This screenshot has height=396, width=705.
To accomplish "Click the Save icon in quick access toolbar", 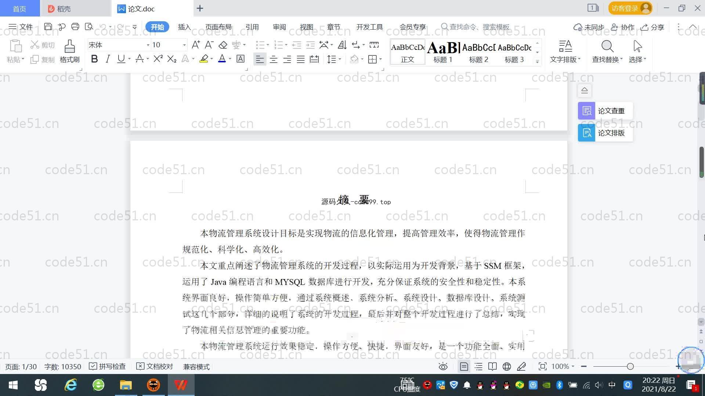I will pos(48,27).
